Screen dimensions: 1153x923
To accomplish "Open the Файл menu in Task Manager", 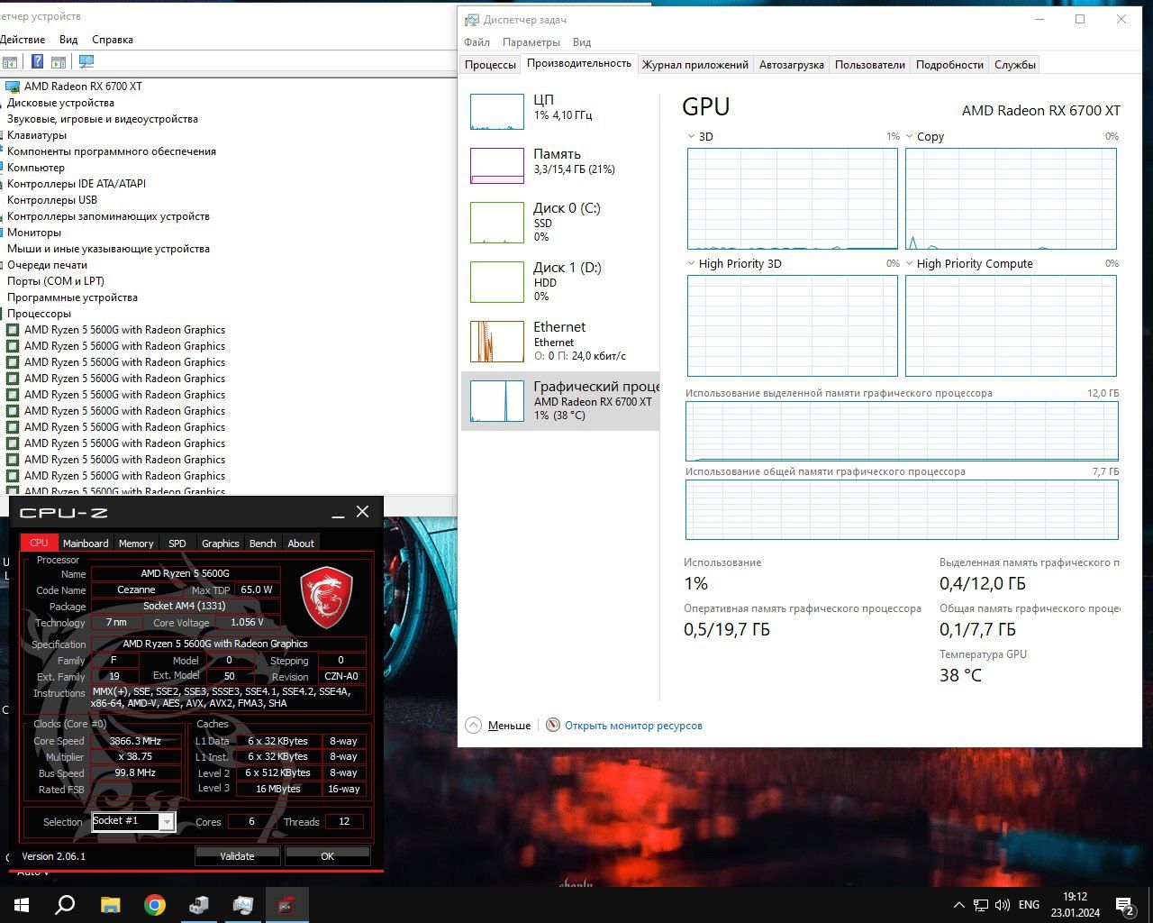I will click(477, 42).
